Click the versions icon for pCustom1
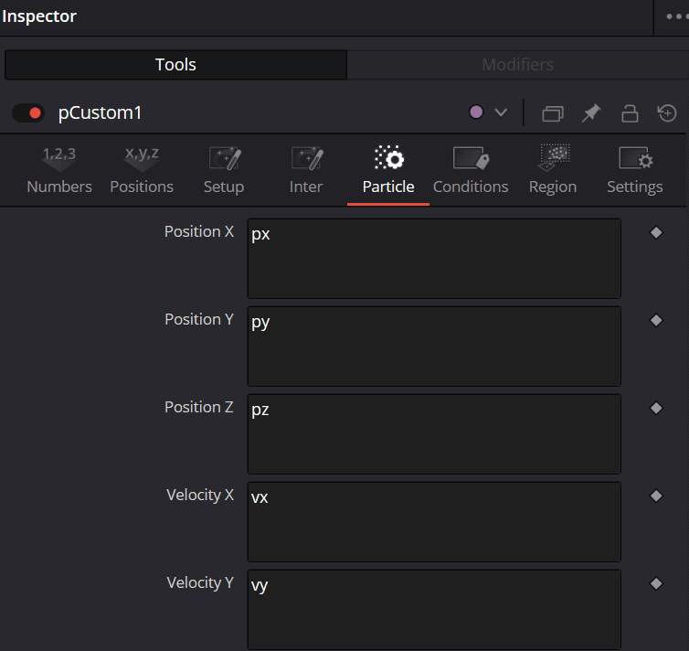The image size is (689, 651). click(x=553, y=113)
